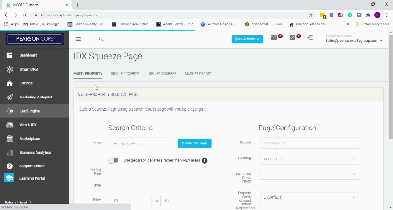Click into the Source input field
The width and height of the screenshot is (393, 210).
(310, 143)
